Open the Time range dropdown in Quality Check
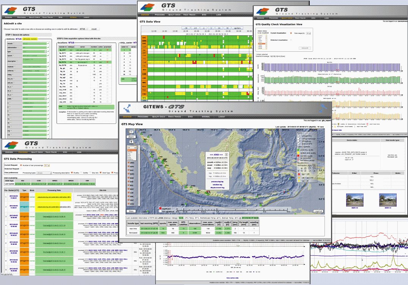The width and height of the screenshot is (408, 285). pos(308,33)
